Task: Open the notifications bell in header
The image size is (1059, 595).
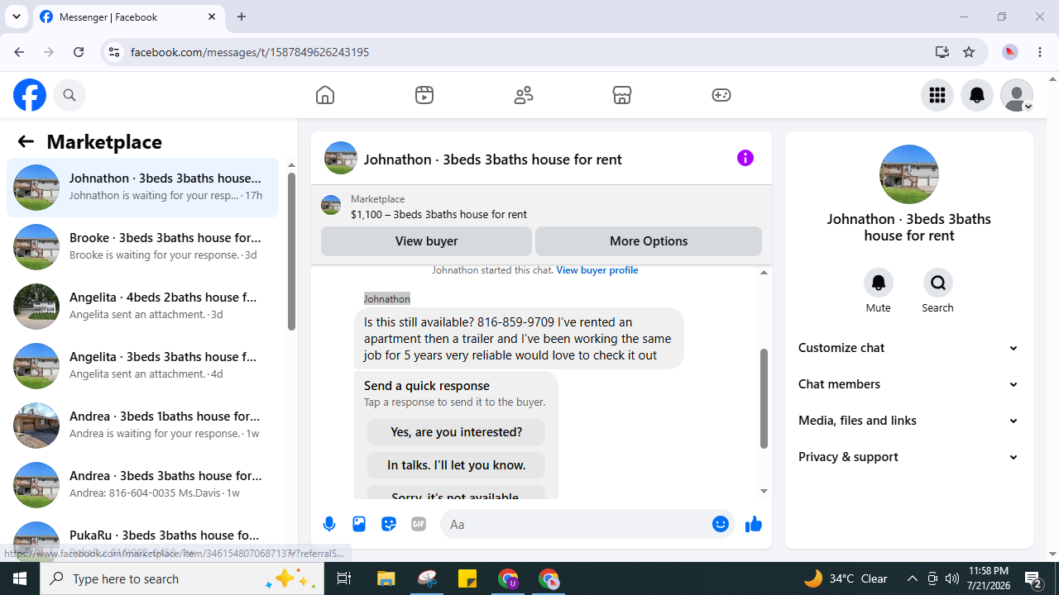Action: [977, 95]
